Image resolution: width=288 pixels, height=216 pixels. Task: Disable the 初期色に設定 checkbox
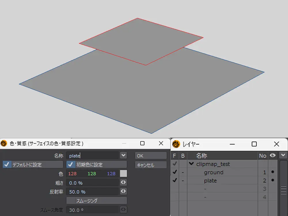pos(70,164)
